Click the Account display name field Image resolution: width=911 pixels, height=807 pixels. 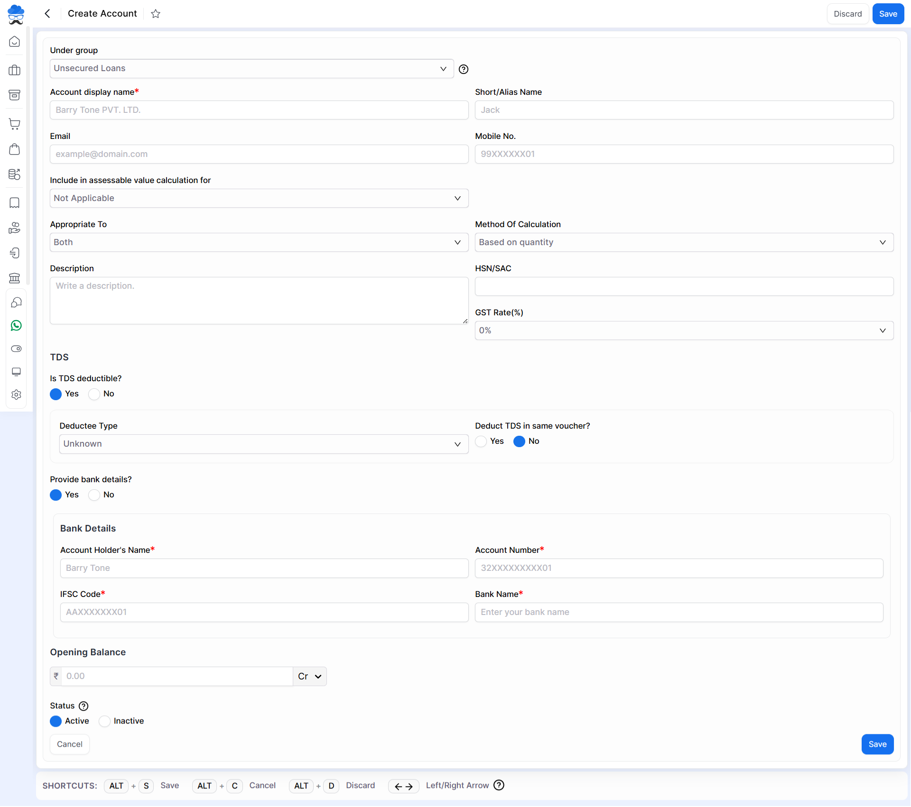259,110
